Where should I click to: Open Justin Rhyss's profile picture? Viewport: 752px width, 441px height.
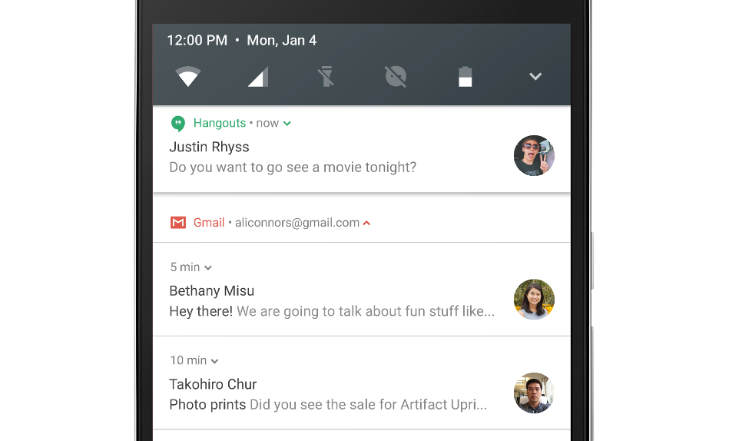tap(534, 156)
